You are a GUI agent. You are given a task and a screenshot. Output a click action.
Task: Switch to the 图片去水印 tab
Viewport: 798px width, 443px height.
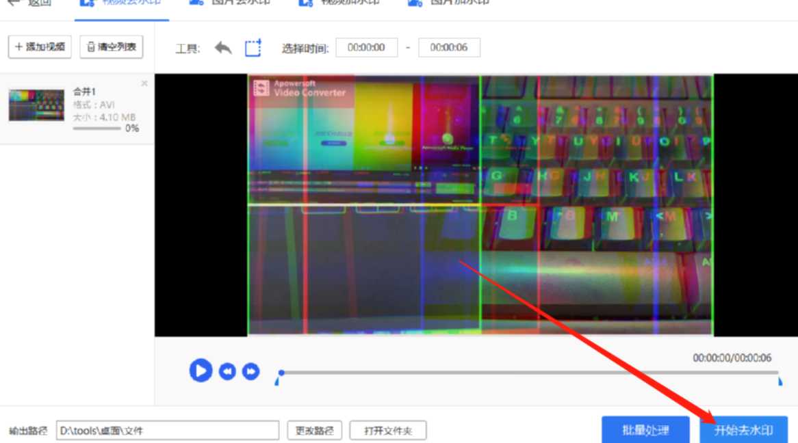(x=229, y=3)
